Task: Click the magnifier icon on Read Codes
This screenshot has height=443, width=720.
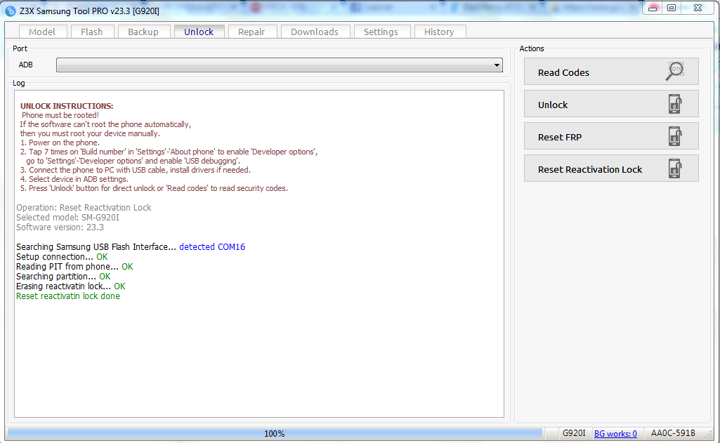Action: click(x=675, y=71)
